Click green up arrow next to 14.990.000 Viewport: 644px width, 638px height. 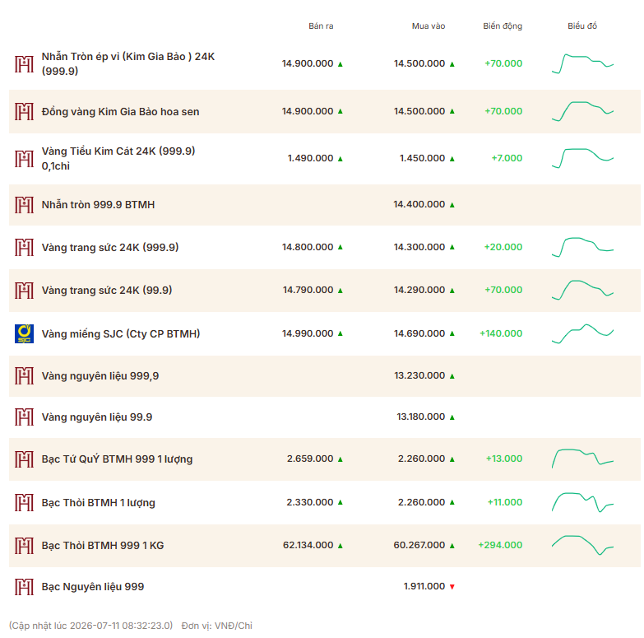point(340,333)
